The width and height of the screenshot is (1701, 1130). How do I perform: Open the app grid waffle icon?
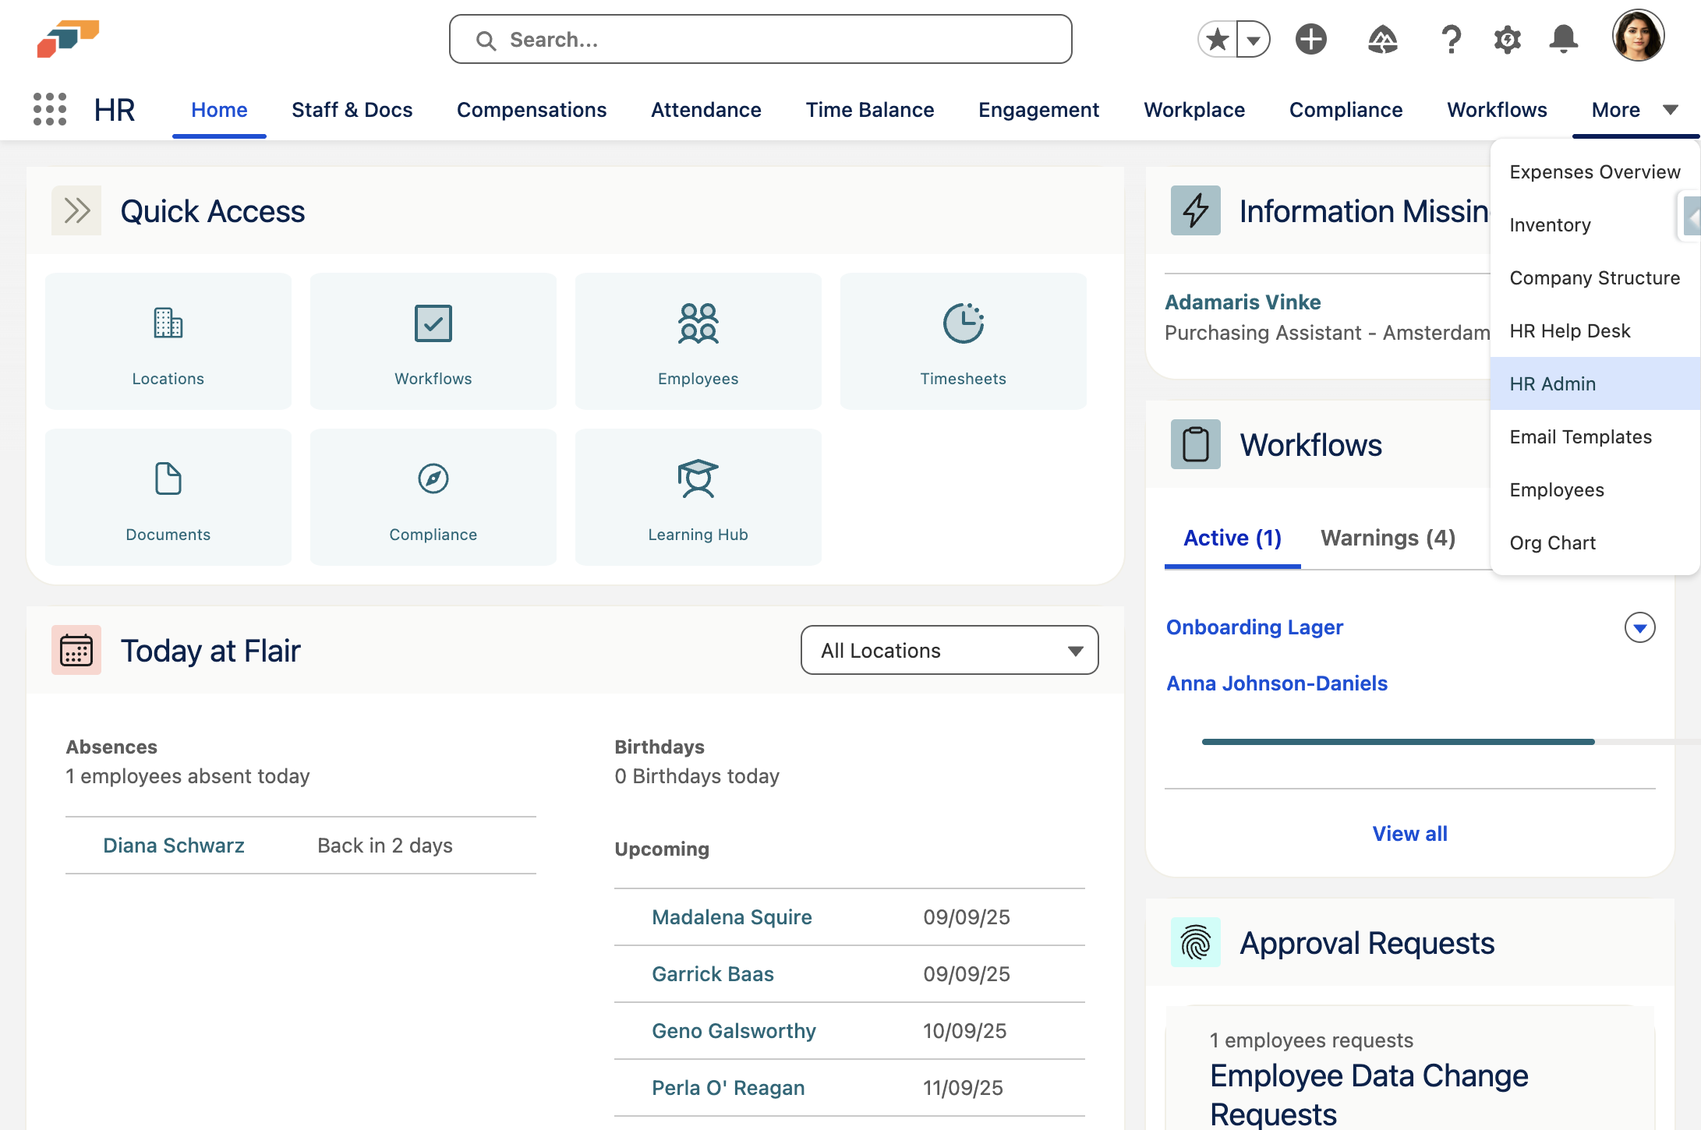pyautogui.click(x=48, y=110)
